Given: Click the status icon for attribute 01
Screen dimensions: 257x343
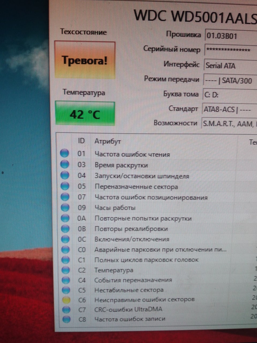Looking at the screenshot, I should (65, 154).
